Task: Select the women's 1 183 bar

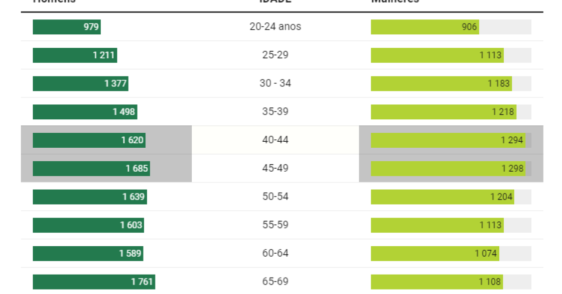Action: tap(441, 84)
